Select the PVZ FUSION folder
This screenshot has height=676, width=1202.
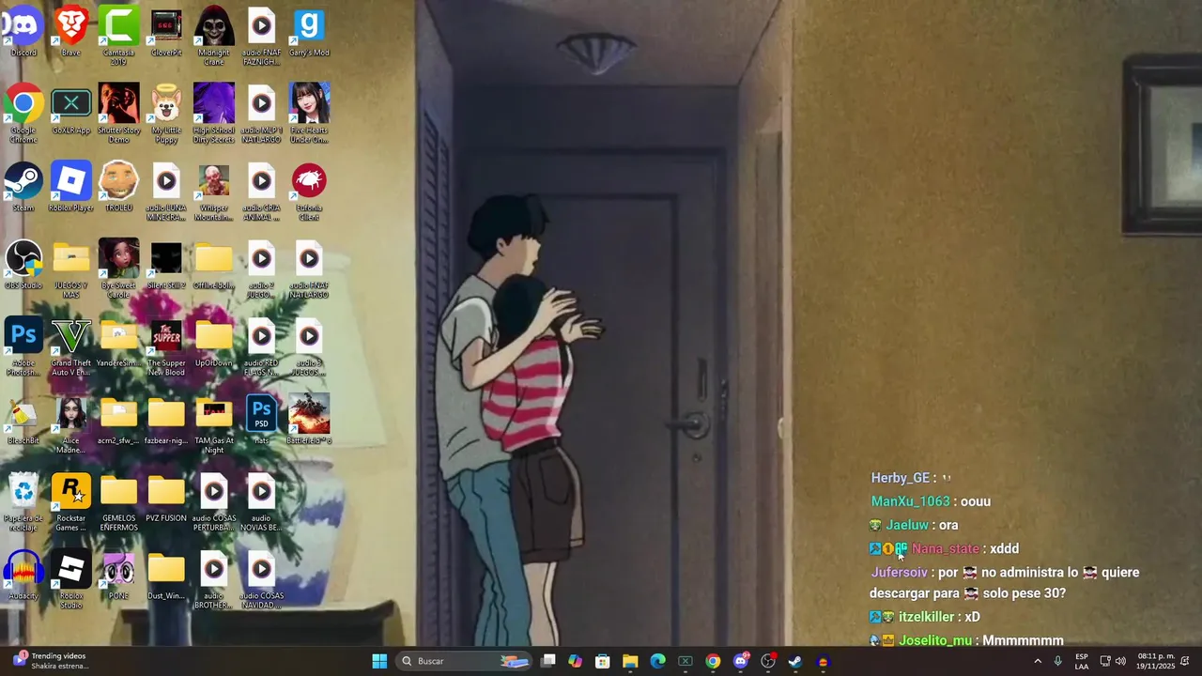tap(166, 499)
